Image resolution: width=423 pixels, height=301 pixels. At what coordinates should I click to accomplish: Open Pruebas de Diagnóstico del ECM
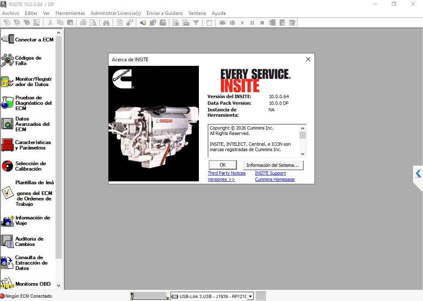click(x=27, y=103)
